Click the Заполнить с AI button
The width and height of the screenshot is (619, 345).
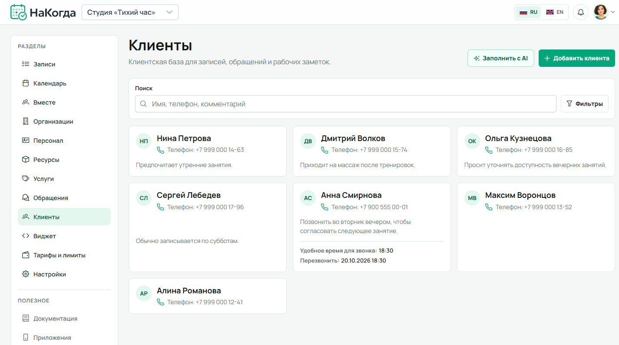pyautogui.click(x=500, y=58)
